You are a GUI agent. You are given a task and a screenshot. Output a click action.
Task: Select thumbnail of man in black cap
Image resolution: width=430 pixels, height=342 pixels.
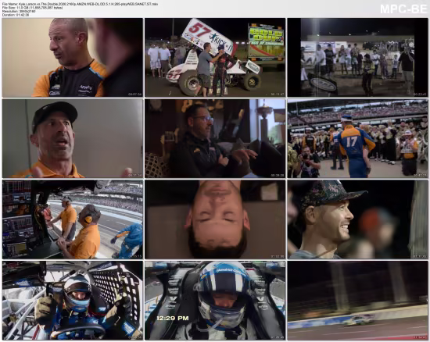pos(73,138)
